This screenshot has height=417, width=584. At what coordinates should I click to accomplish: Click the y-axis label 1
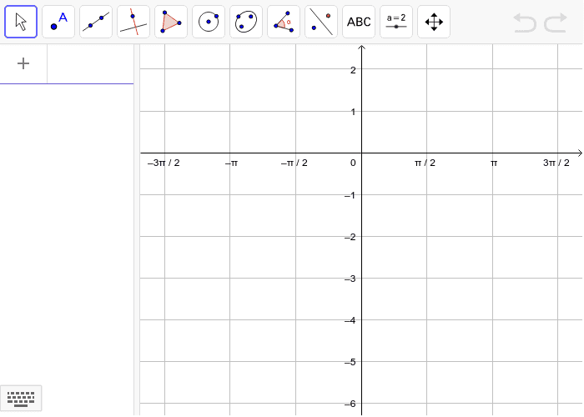point(353,112)
